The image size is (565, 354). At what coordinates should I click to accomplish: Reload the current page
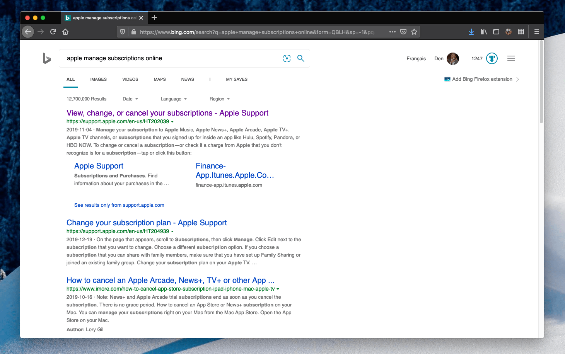click(53, 32)
